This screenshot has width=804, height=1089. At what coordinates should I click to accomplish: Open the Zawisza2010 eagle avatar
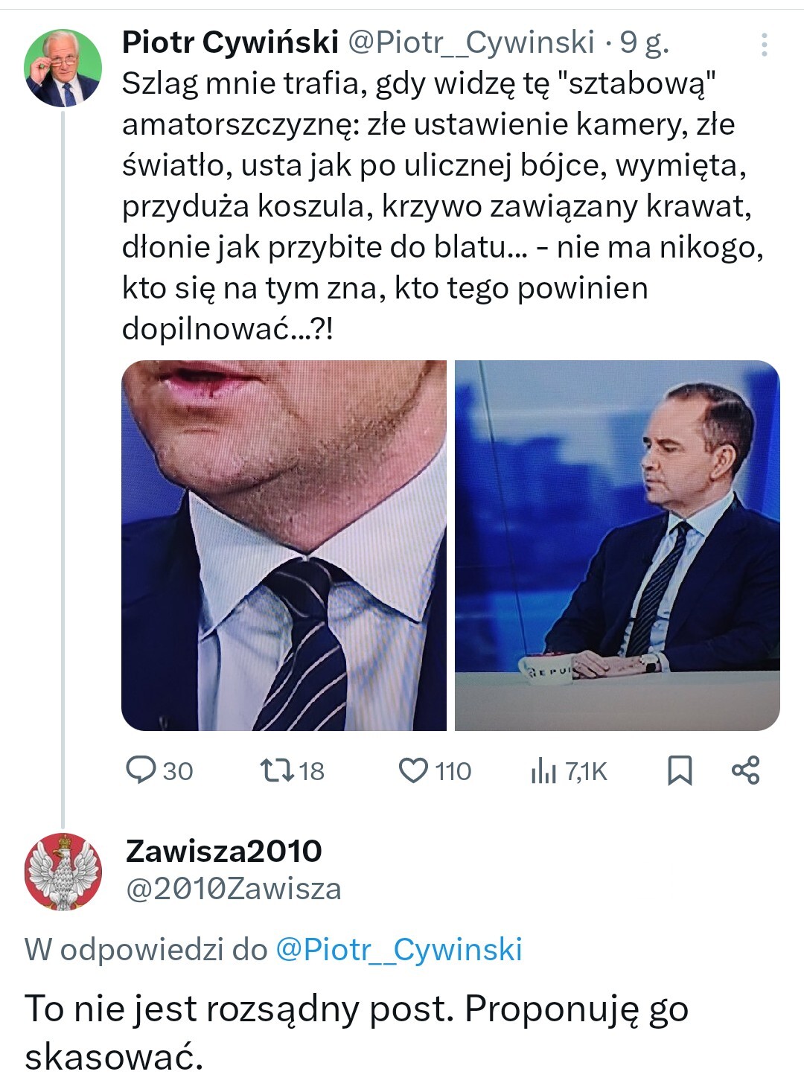click(x=63, y=871)
